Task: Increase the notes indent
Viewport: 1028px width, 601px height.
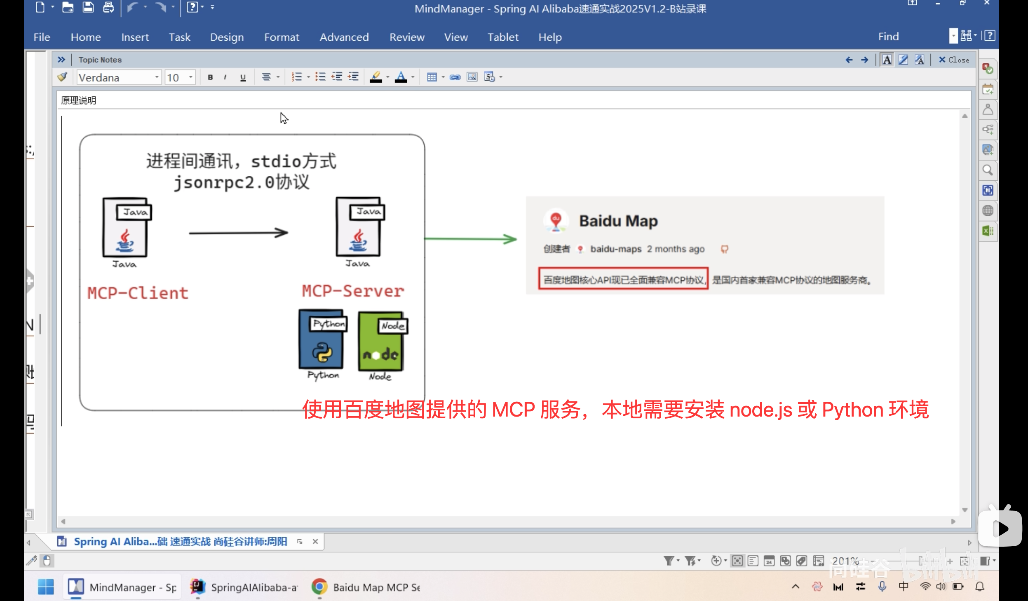Action: (353, 77)
